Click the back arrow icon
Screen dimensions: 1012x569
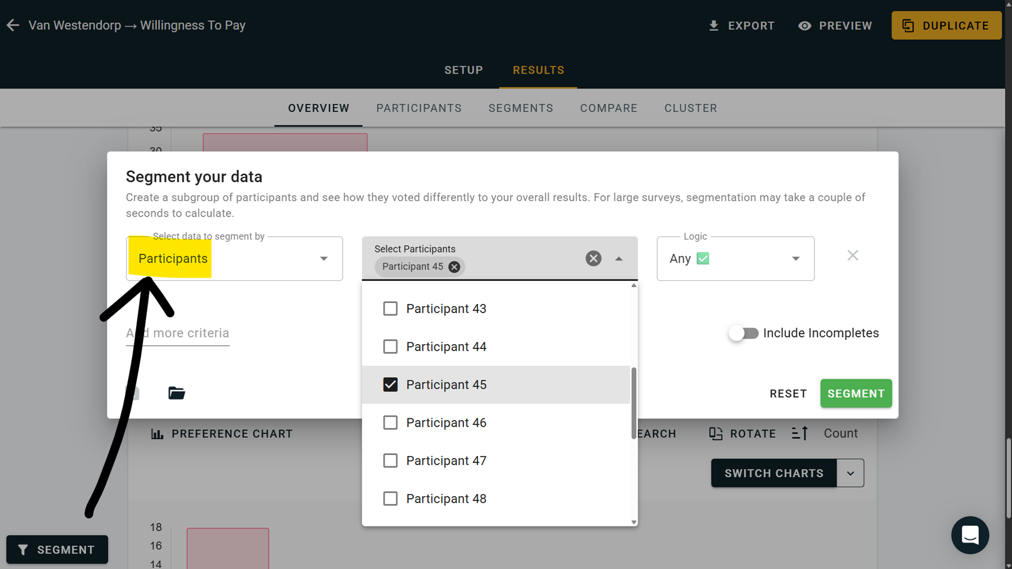13,25
